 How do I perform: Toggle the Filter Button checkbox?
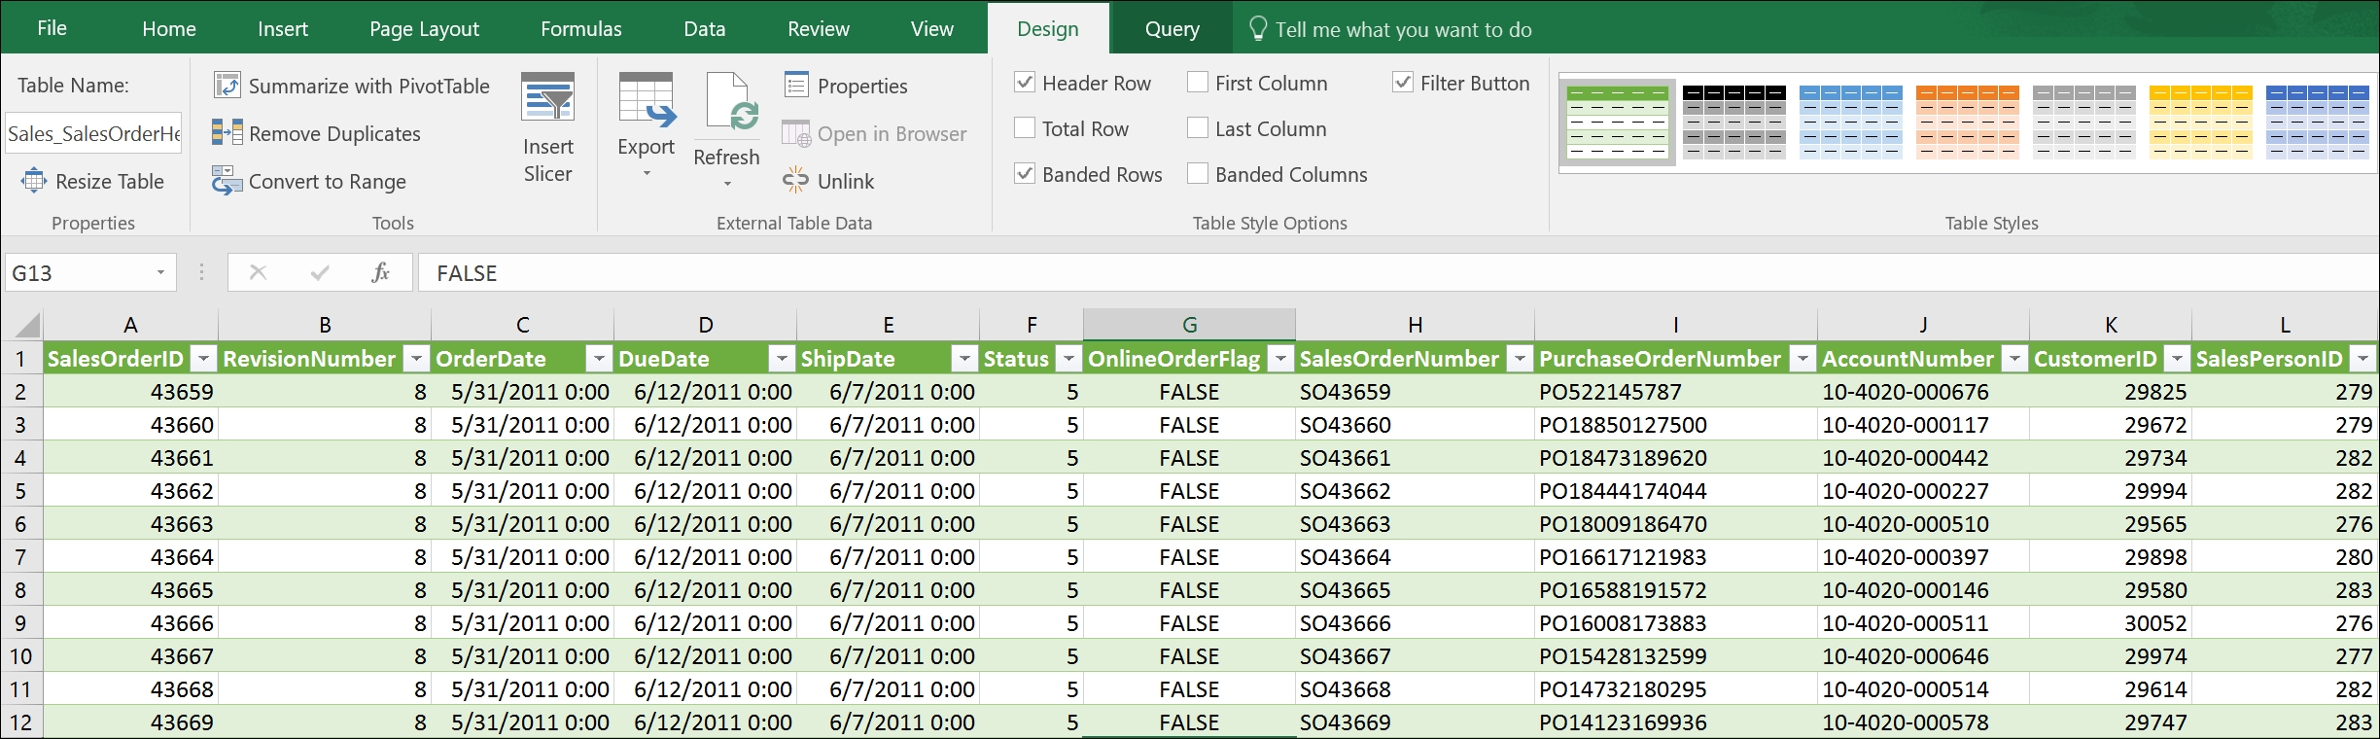point(1403,83)
